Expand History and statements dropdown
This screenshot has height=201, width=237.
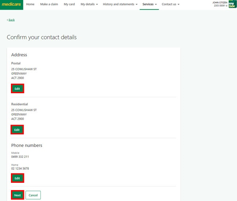120,4
